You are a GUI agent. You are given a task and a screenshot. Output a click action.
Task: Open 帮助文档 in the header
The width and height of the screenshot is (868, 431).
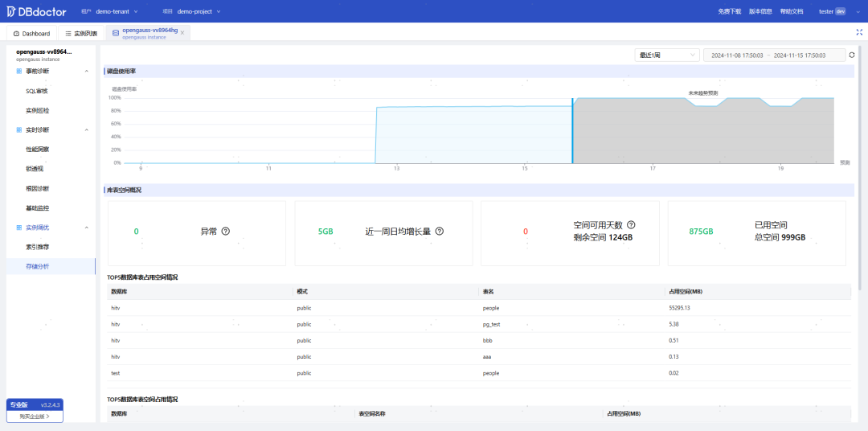(x=791, y=11)
